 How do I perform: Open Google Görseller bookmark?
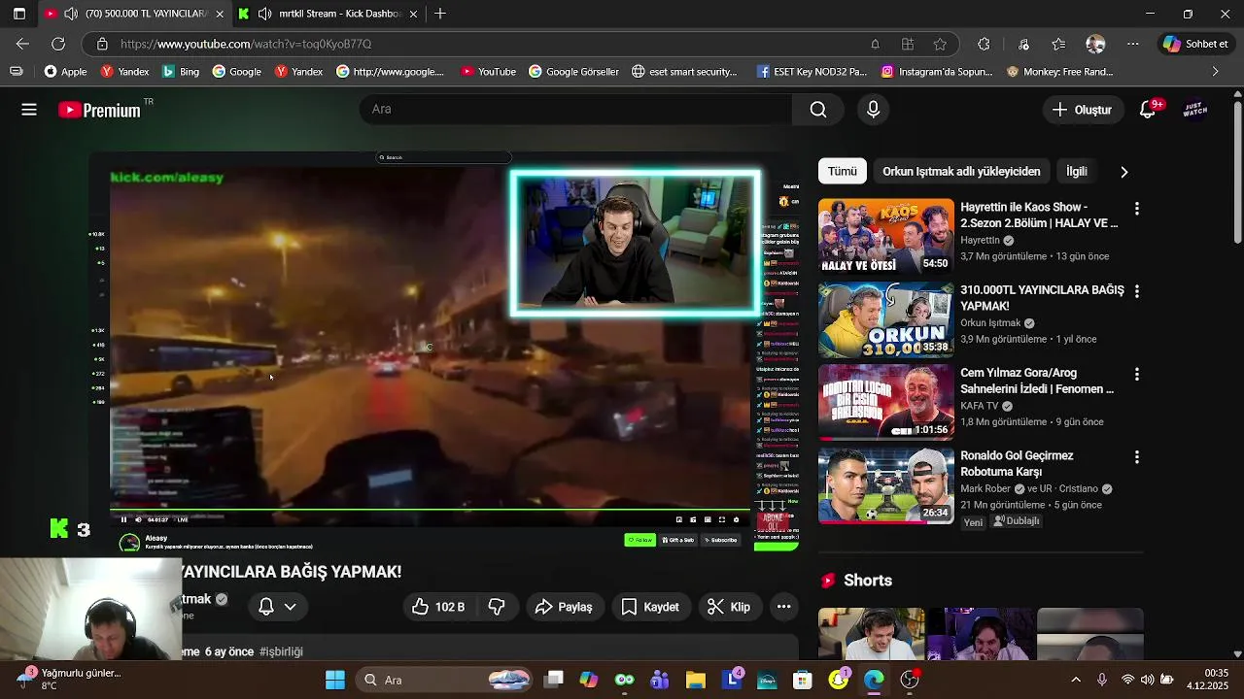point(573,71)
